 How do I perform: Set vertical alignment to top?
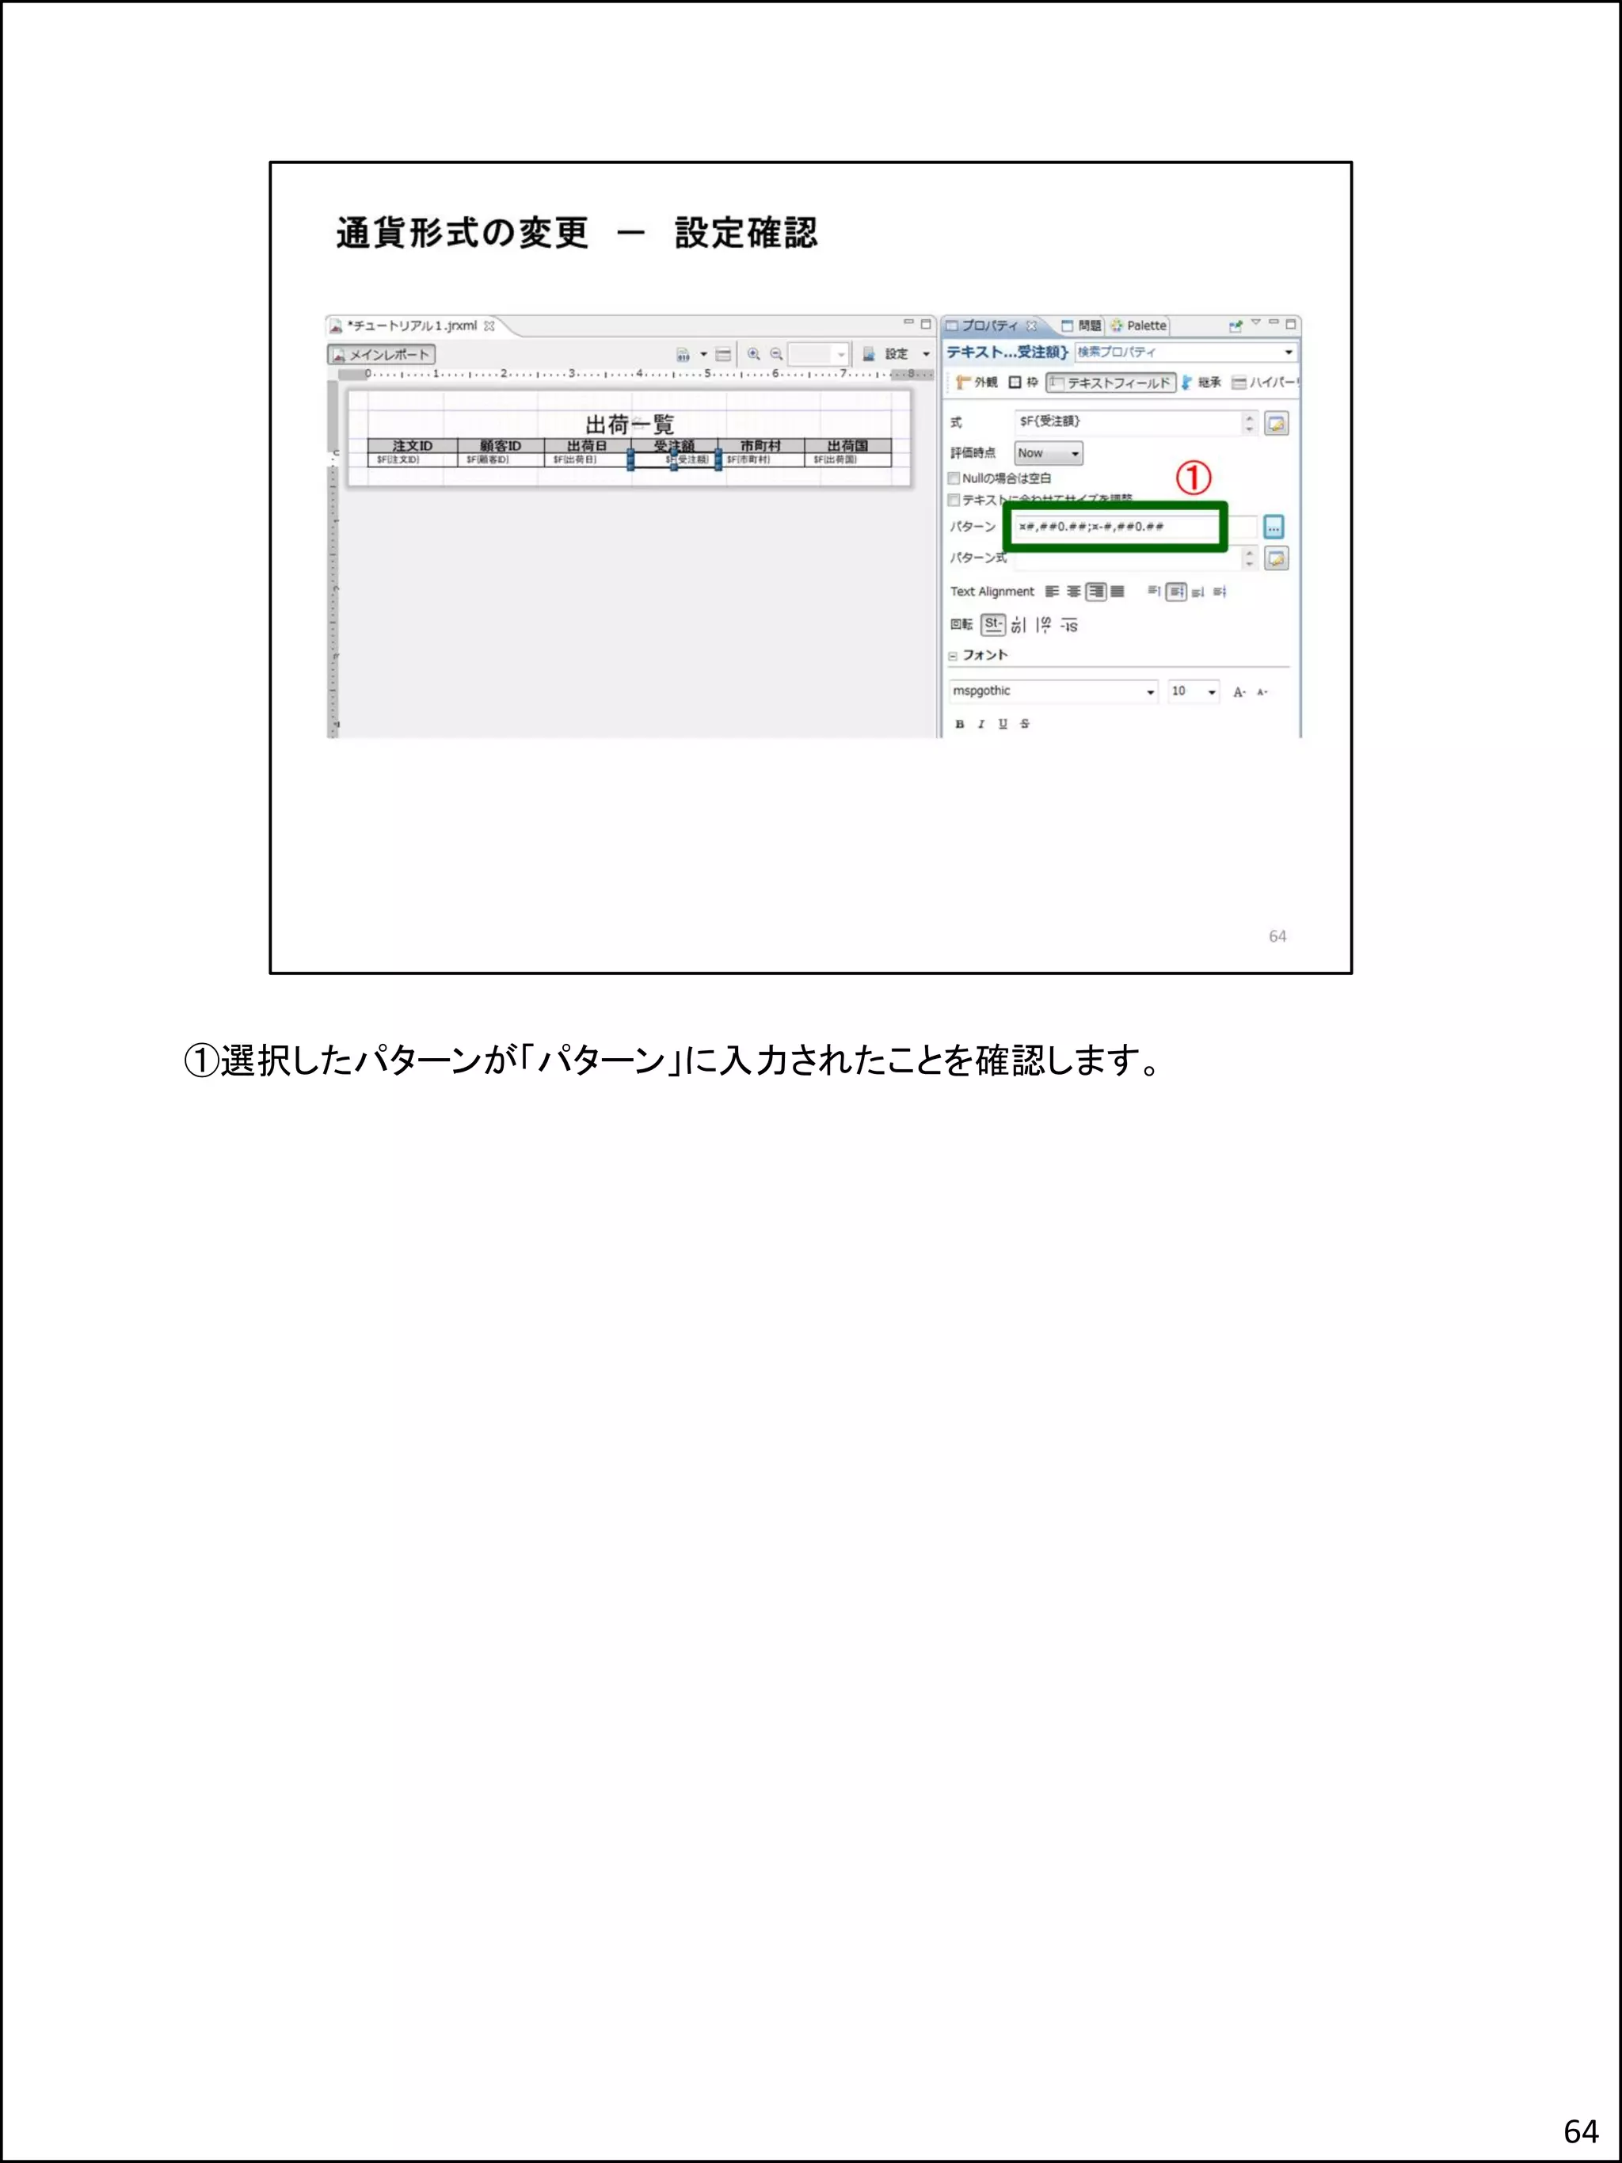tap(1155, 592)
